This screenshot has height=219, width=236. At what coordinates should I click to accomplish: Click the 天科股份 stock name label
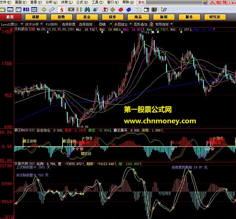21,29
